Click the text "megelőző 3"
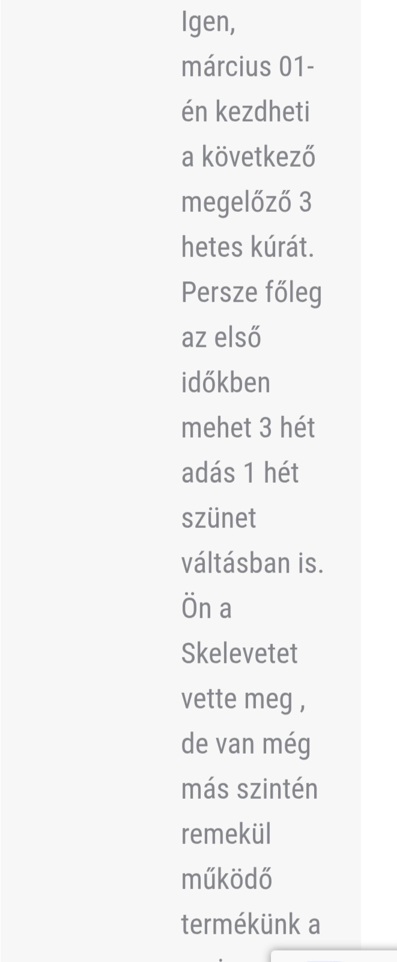Viewport: 397px width, 962px height. tap(247, 202)
